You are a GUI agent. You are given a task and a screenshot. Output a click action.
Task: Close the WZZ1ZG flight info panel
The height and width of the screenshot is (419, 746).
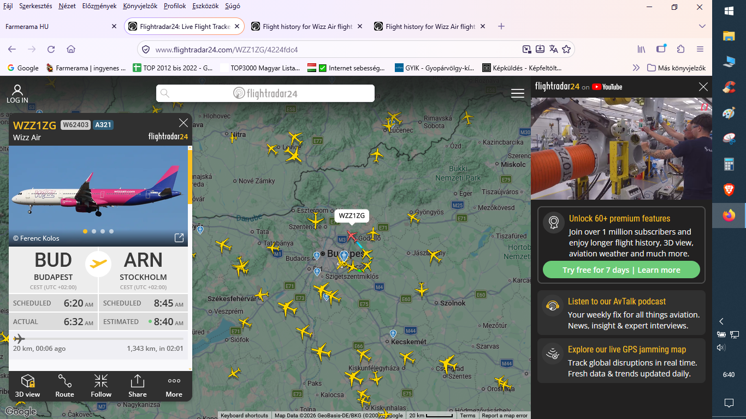click(x=183, y=123)
